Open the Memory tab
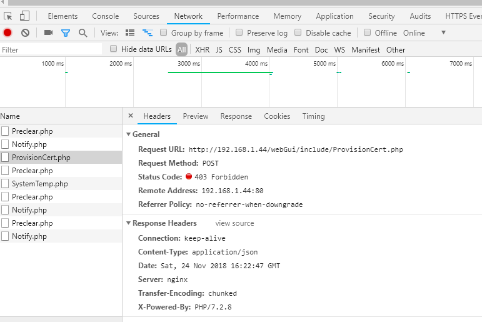The width and height of the screenshot is (482, 322). tap(288, 16)
